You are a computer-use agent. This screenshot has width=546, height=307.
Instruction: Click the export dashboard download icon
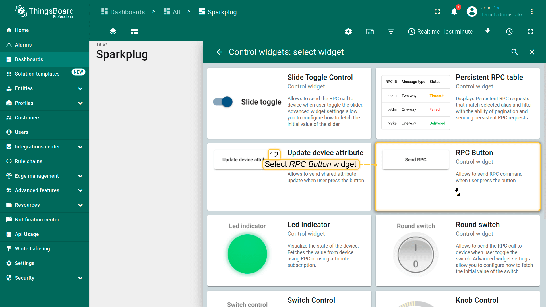tap(487, 32)
